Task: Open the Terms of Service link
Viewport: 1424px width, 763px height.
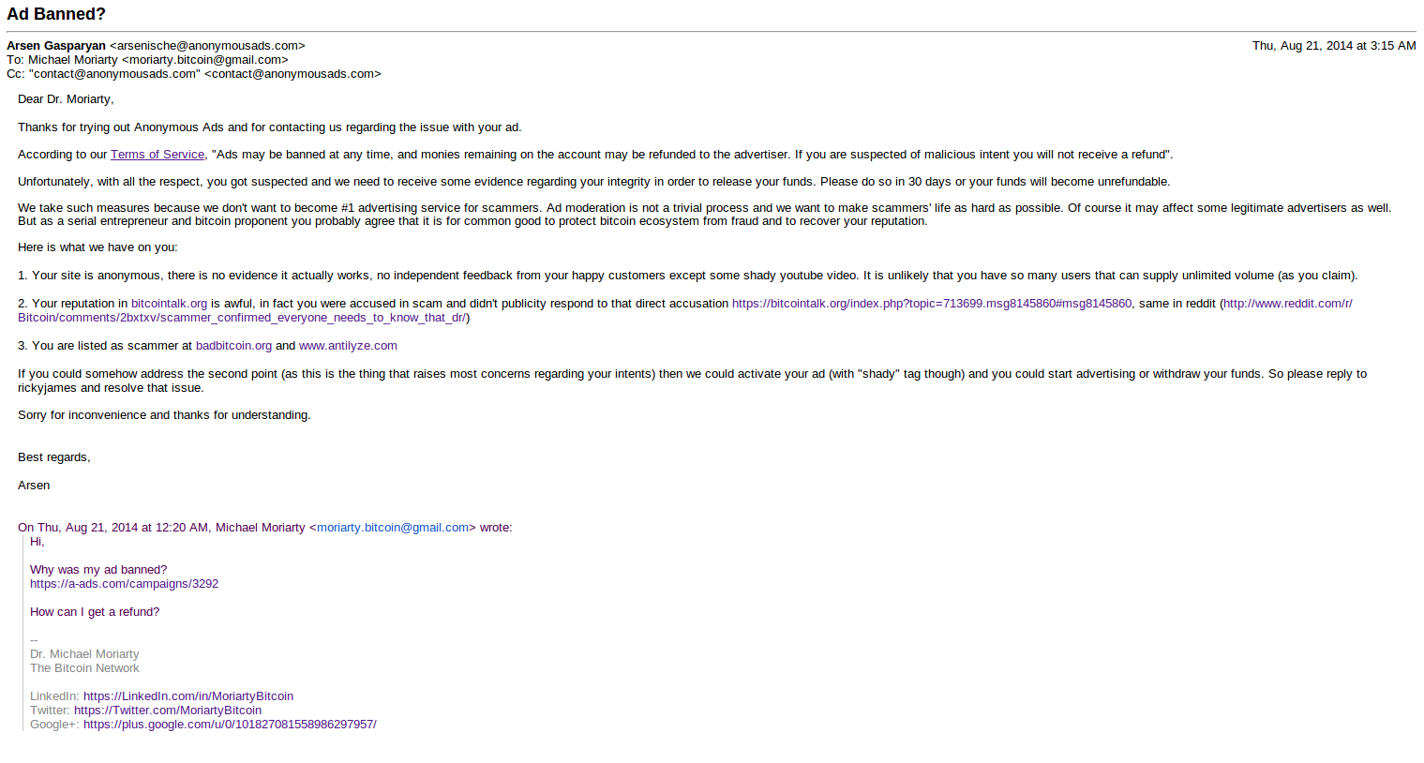Action: 157,155
